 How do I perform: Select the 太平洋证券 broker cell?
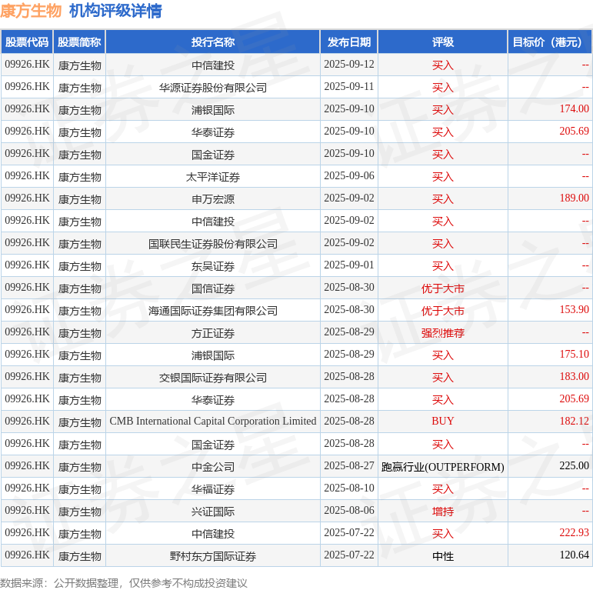coord(213,177)
